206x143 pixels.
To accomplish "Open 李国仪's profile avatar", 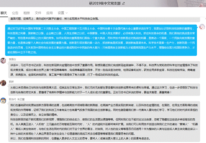I will coord(3,60).
